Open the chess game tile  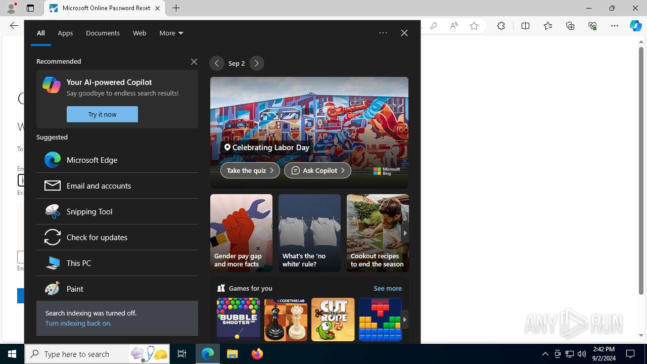click(286, 320)
